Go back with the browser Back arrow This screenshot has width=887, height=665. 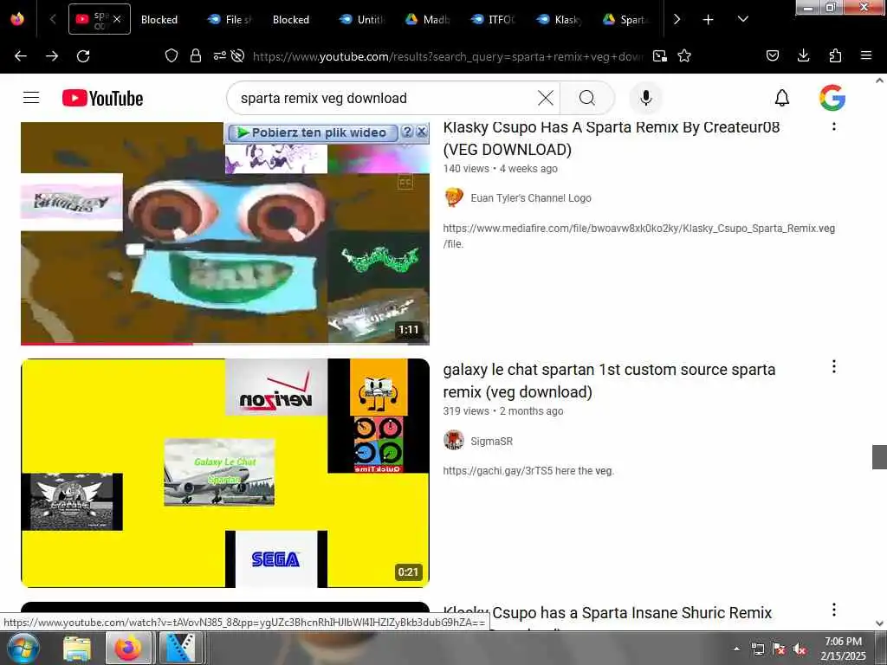tap(21, 55)
